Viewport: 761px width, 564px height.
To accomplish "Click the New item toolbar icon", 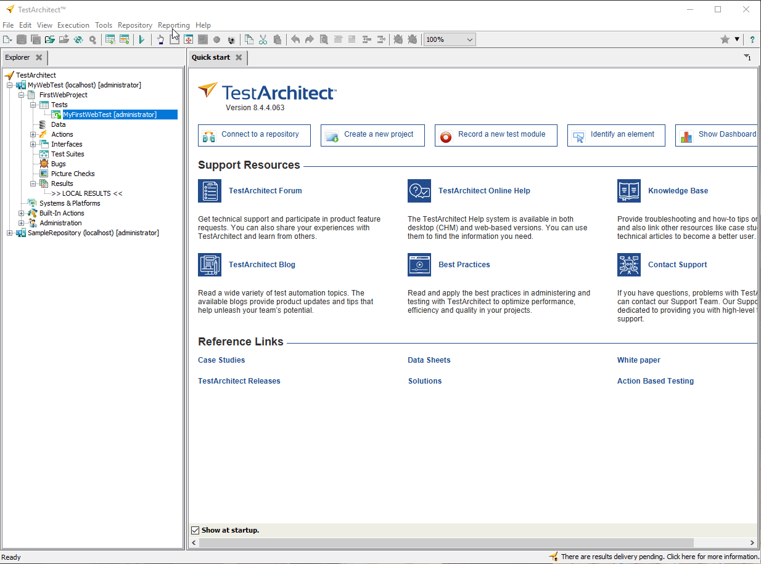I will pos(7,39).
